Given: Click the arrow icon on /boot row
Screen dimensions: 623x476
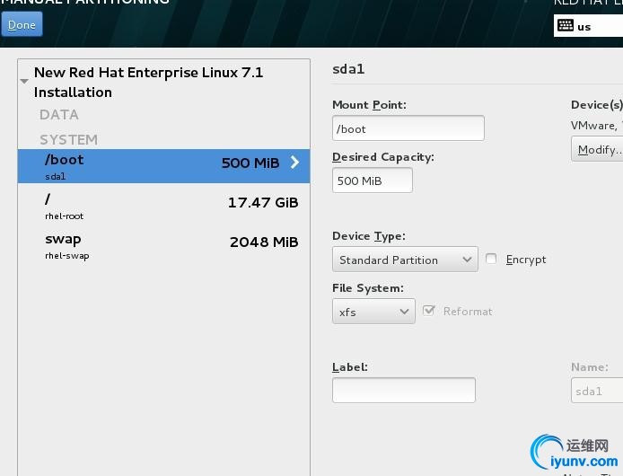Looking at the screenshot, I should coord(294,163).
